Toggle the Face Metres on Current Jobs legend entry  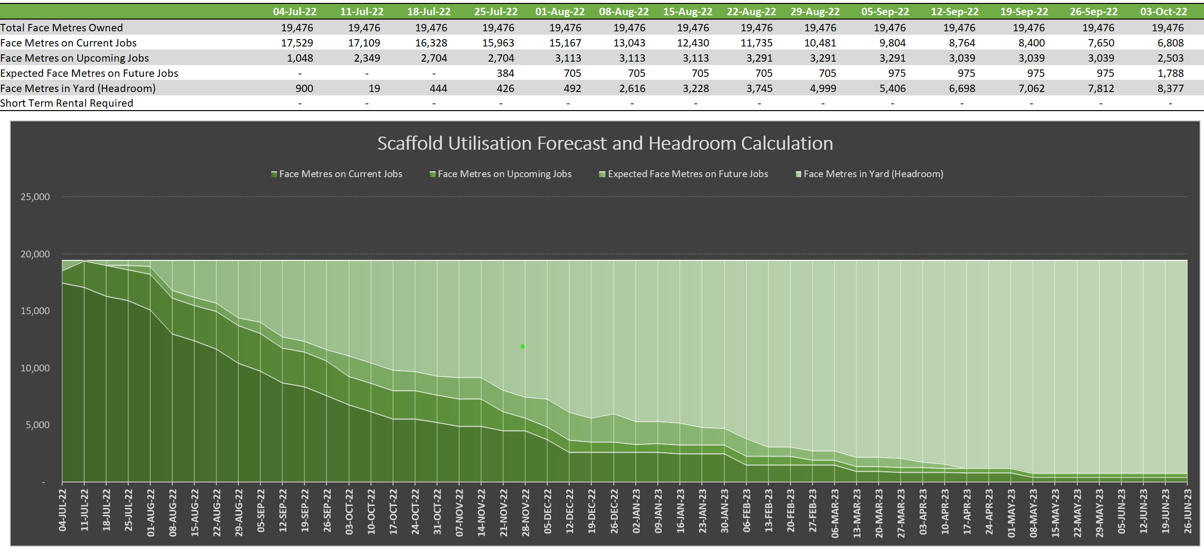click(340, 174)
